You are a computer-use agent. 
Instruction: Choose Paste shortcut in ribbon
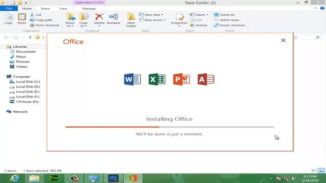[x=44, y=25]
